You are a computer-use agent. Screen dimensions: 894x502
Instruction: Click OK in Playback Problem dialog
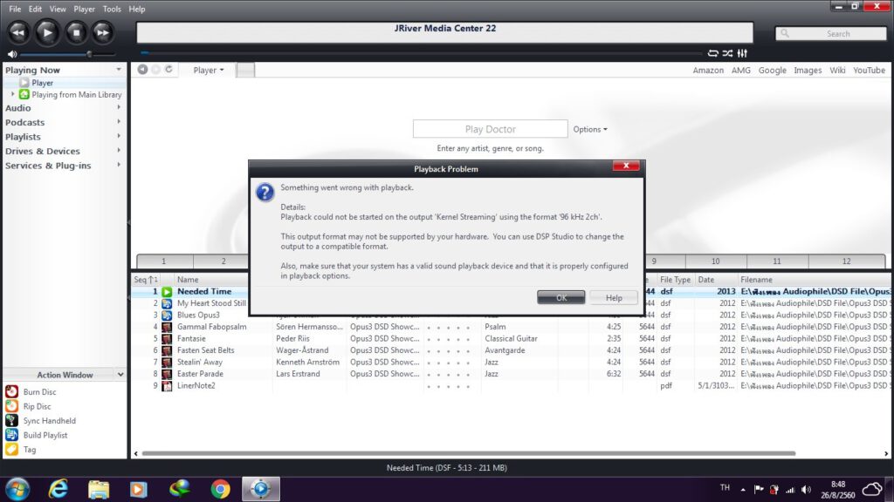pyautogui.click(x=561, y=298)
